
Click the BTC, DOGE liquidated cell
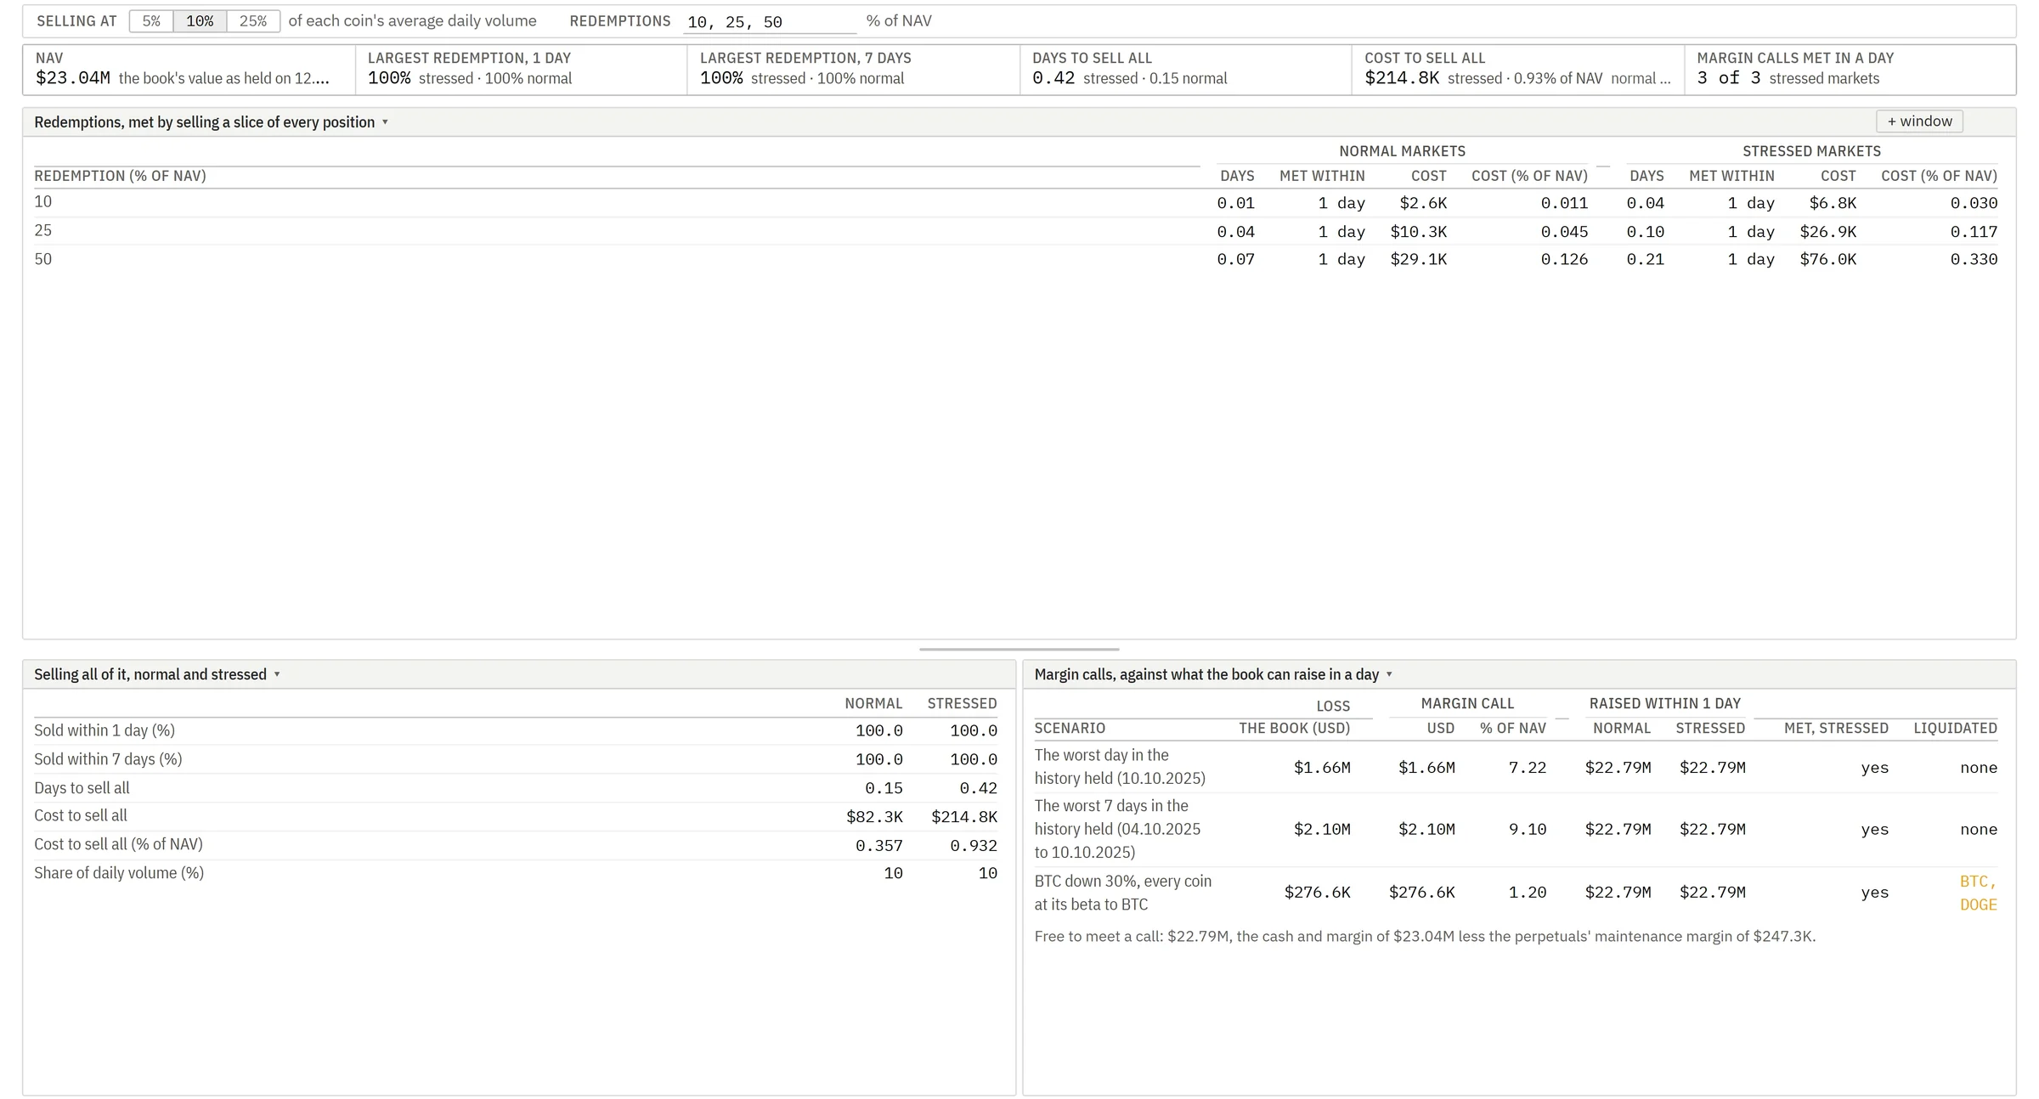pyautogui.click(x=1978, y=893)
